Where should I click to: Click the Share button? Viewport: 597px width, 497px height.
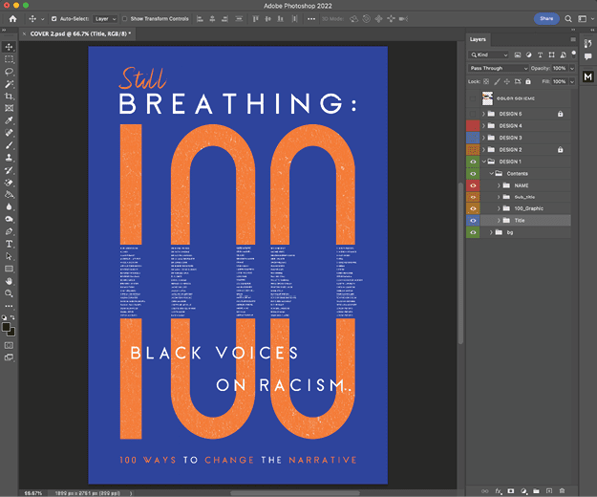(546, 19)
